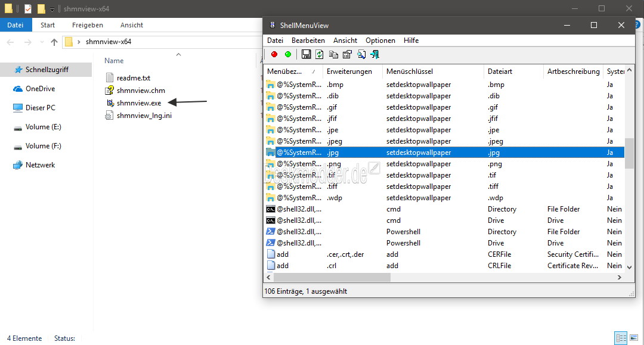The height and width of the screenshot is (345, 644).
Task: Click the .wdp file type cell
Action: click(x=496, y=198)
